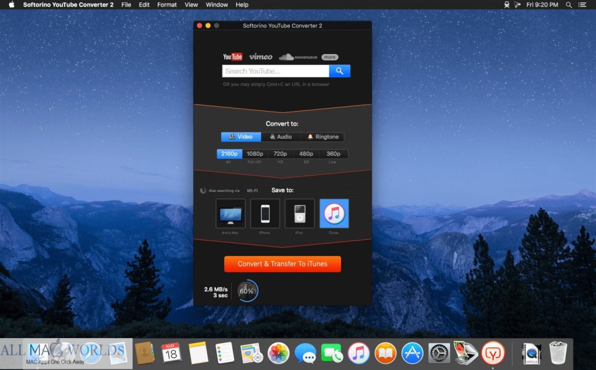The width and height of the screenshot is (596, 370).
Task: Save to the iPhone device
Action: click(265, 213)
